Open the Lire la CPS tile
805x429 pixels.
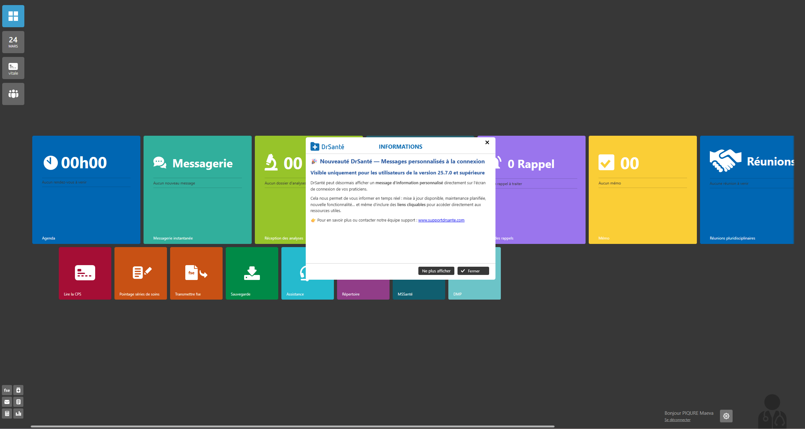[85, 273]
